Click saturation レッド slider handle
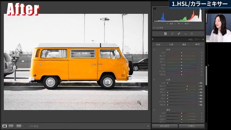Viewport: 231px width, 130px height. pos(167,83)
